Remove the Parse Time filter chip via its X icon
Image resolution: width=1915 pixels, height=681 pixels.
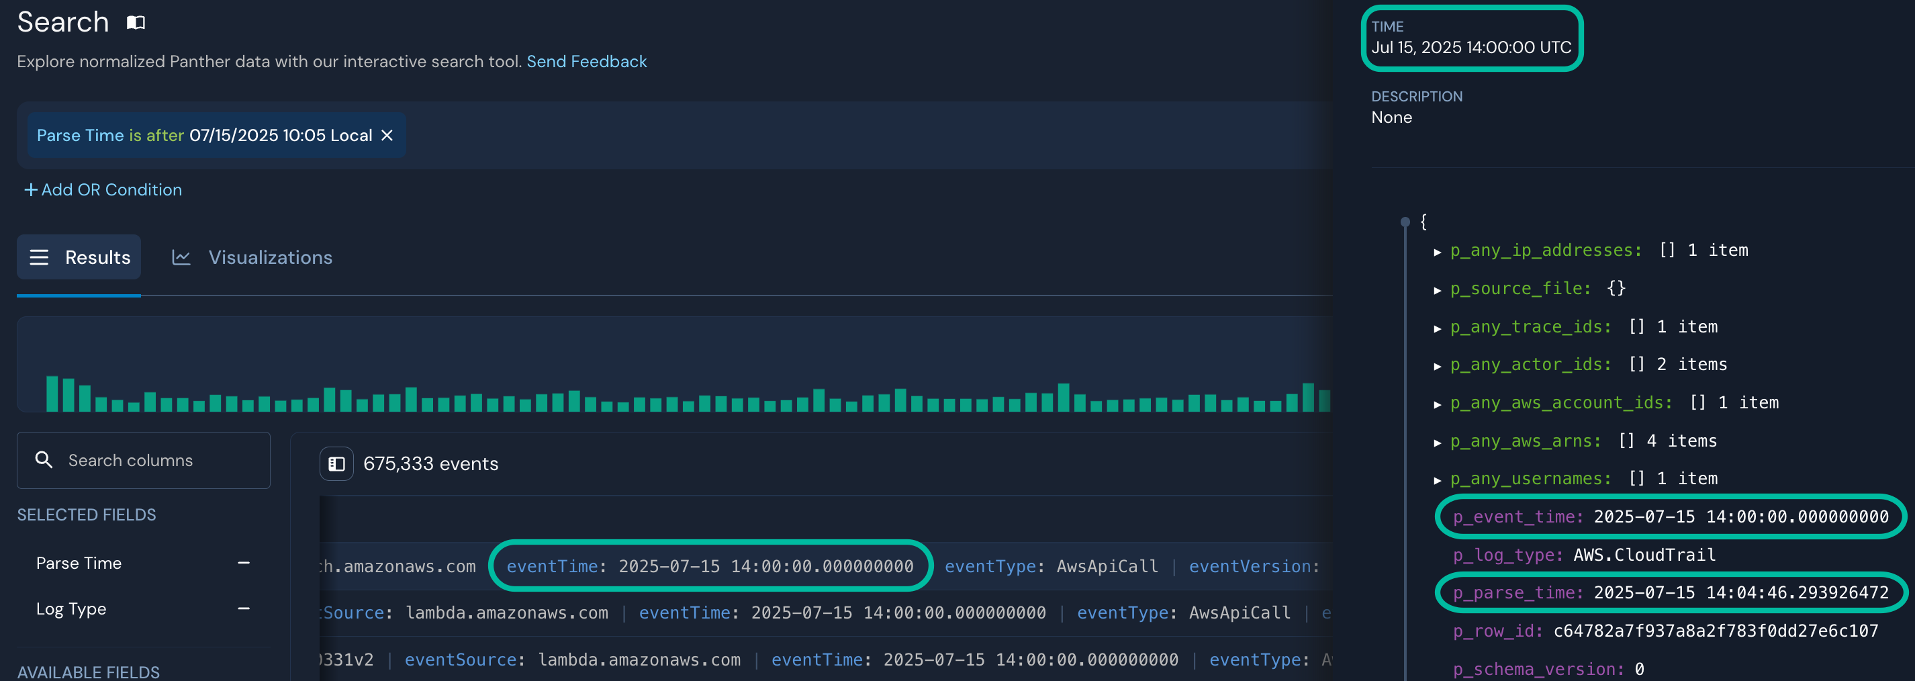(387, 135)
